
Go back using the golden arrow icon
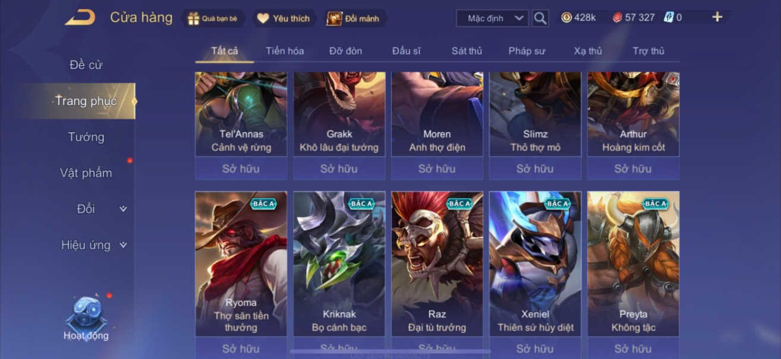click(x=80, y=18)
